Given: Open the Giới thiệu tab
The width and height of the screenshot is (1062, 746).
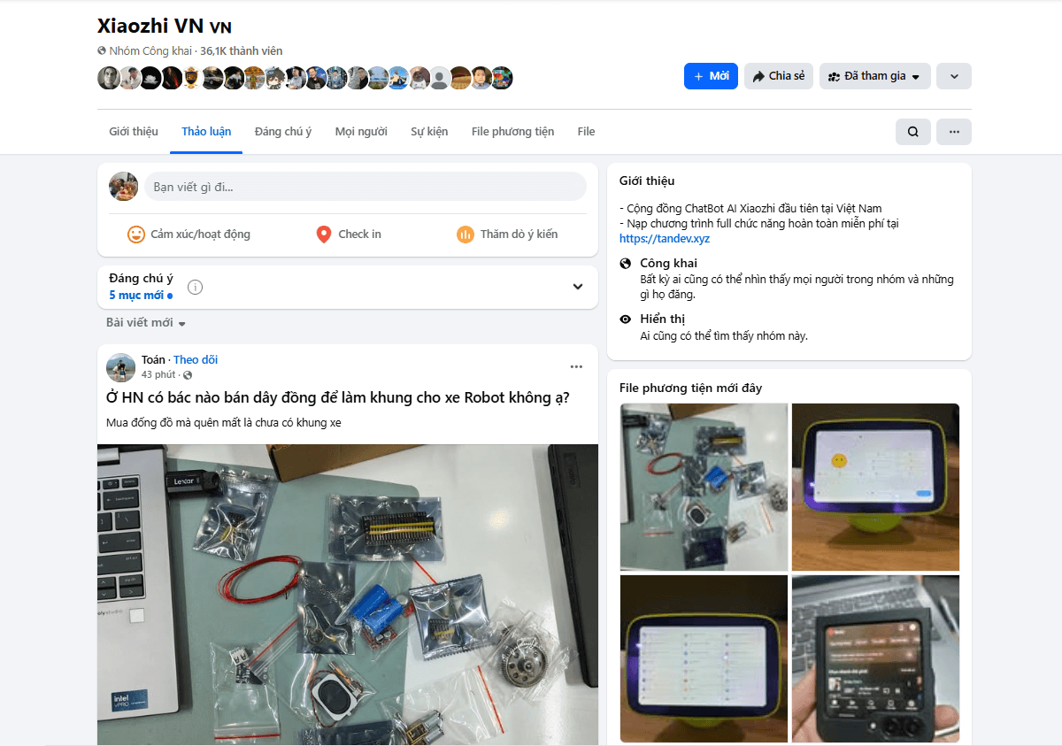Looking at the screenshot, I should [x=134, y=132].
